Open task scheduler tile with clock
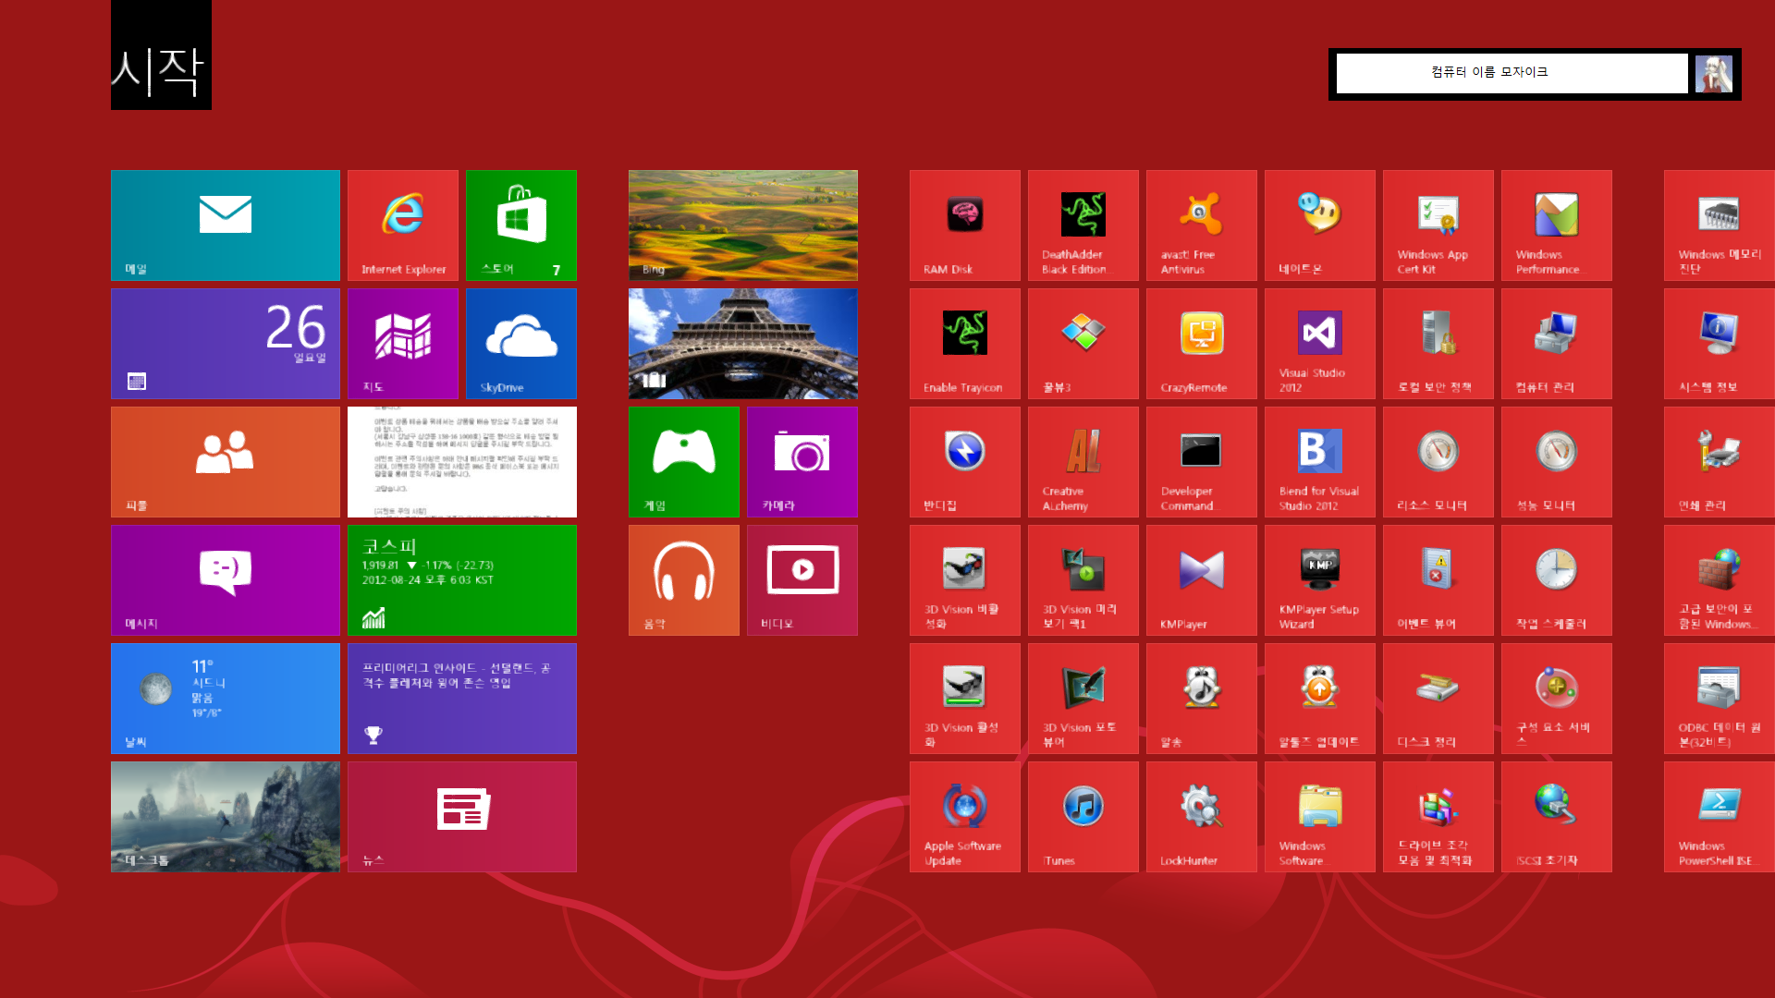The width and height of the screenshot is (1775, 998). pyautogui.click(x=1557, y=580)
